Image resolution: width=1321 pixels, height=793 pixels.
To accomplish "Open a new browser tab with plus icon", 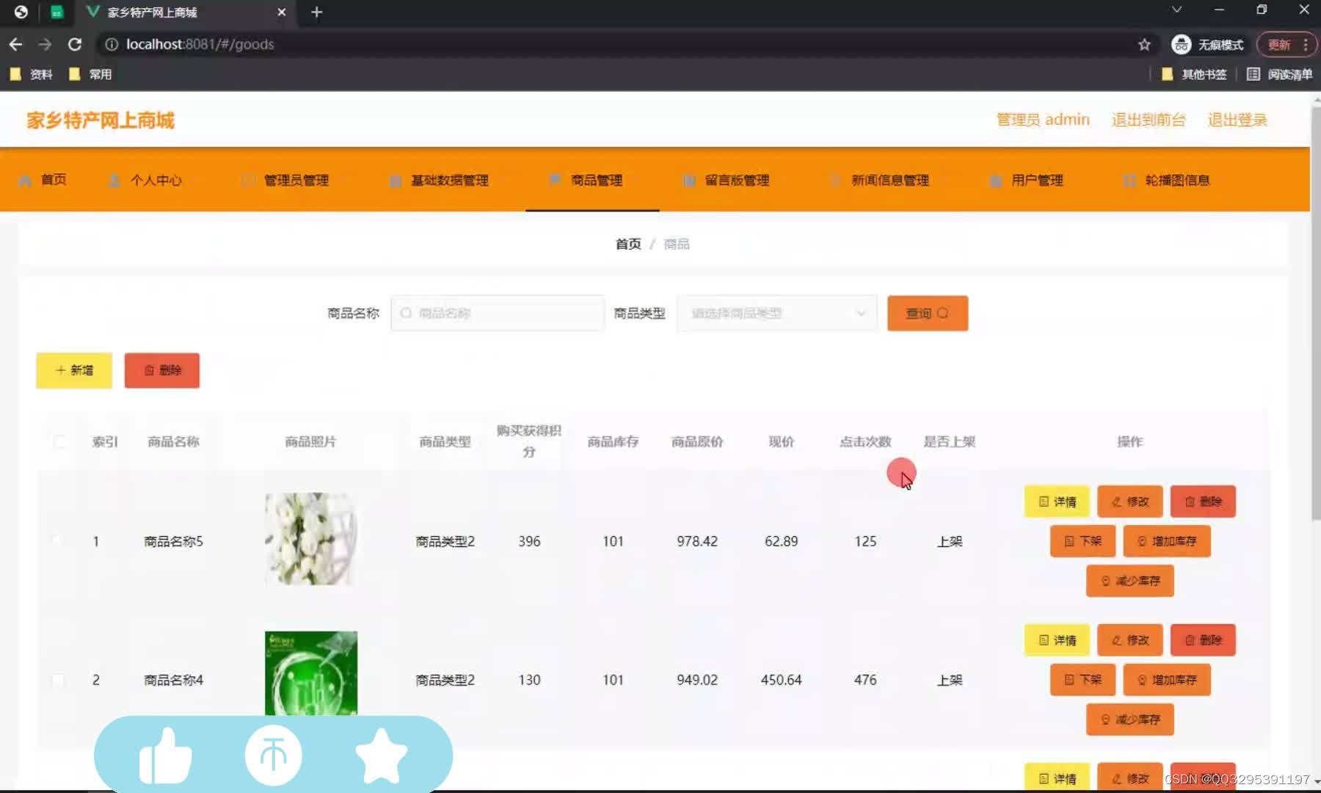I will pyautogui.click(x=316, y=12).
